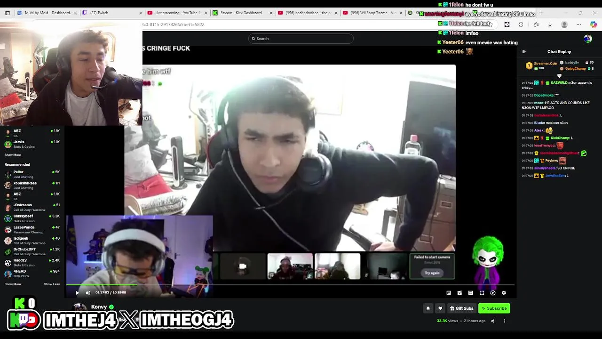Open the browser downloads icon

click(550, 24)
